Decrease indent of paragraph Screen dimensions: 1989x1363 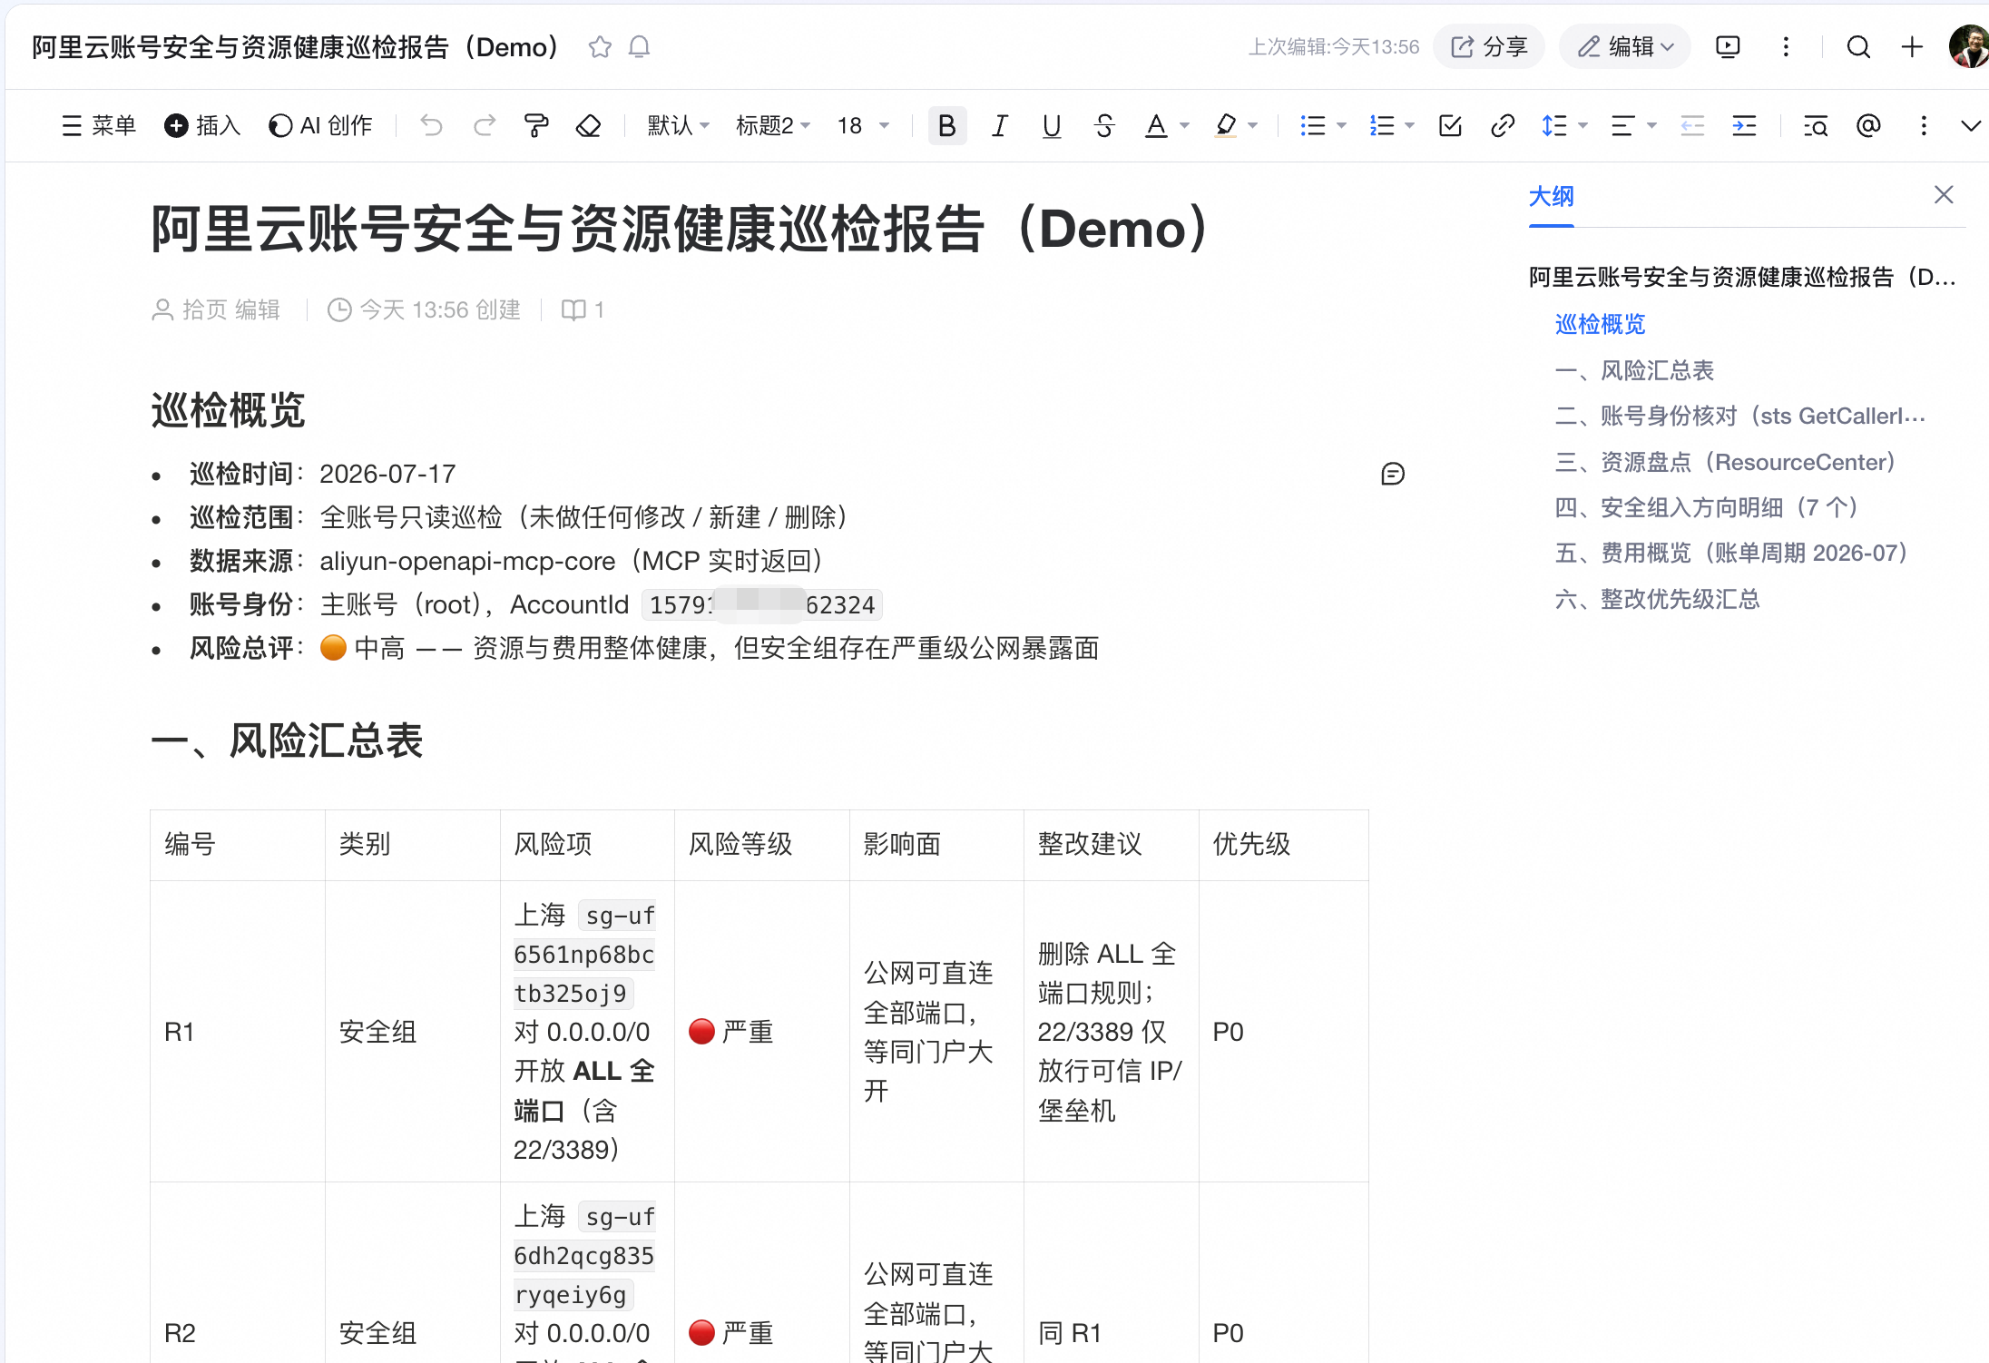[1692, 125]
